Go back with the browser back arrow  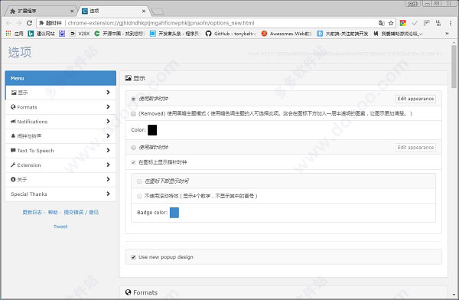pos(8,23)
